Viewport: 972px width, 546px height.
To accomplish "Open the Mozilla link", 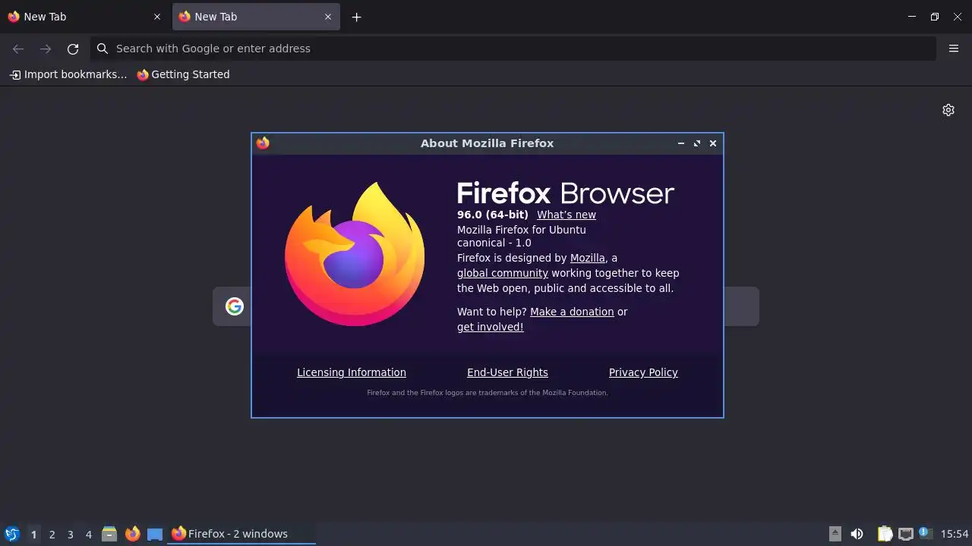I will pyautogui.click(x=588, y=258).
